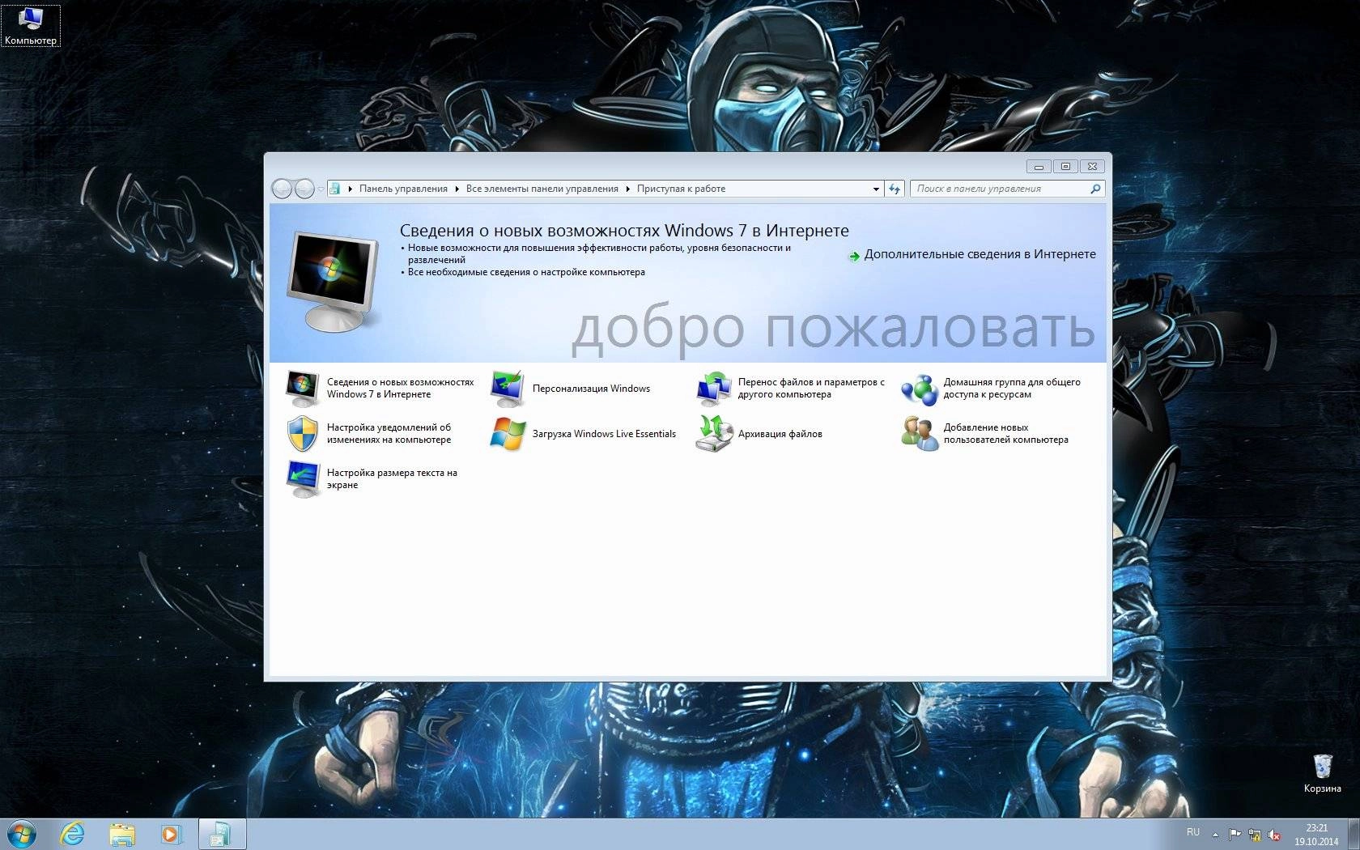1360x850 pixels.
Task: Show hidden tray icons arrow
Action: point(1215,834)
